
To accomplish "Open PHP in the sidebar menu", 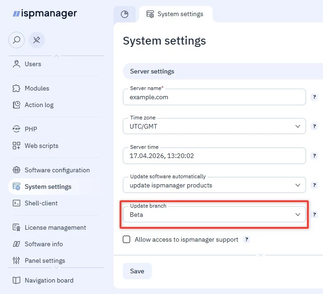I will click(x=31, y=129).
